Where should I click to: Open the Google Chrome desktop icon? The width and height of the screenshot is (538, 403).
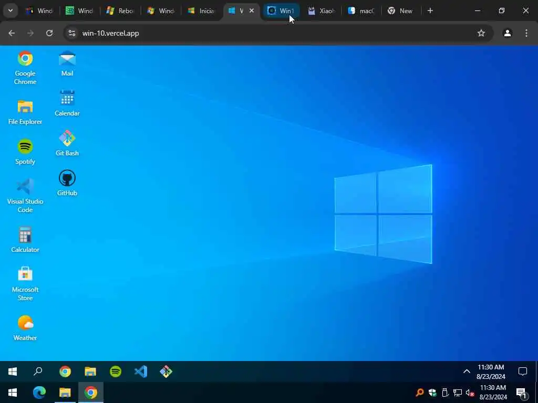point(25,68)
